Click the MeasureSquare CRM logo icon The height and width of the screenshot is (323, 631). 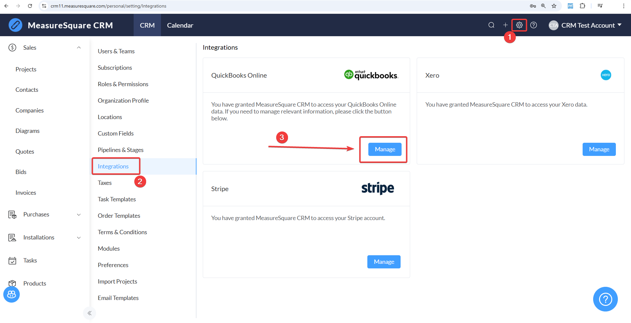(x=15, y=25)
